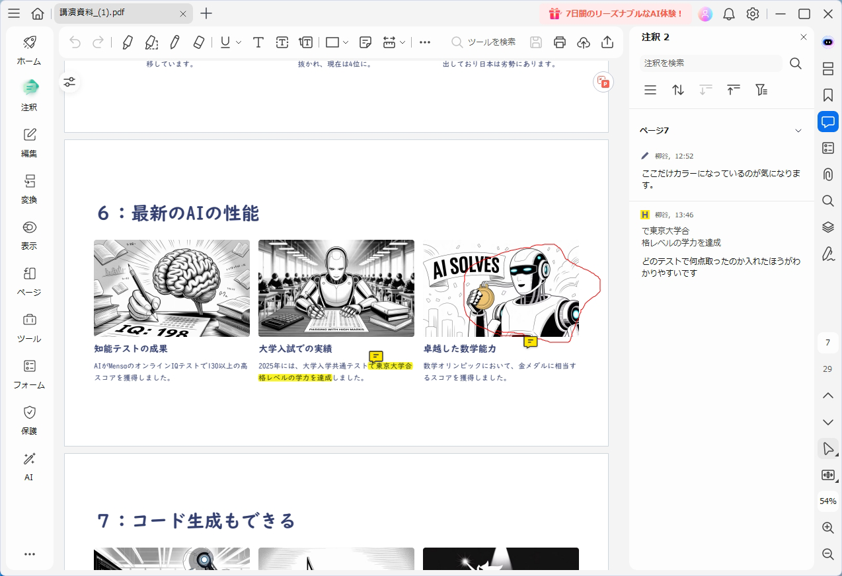
Task: Print the current PDF
Action: pyautogui.click(x=560, y=42)
